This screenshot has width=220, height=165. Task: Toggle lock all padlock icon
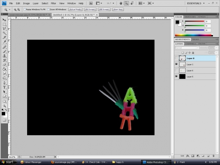click(193, 53)
